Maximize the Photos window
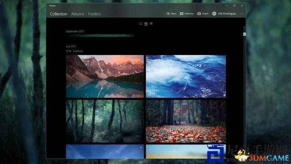The width and height of the screenshot is (291, 164). point(235,6)
